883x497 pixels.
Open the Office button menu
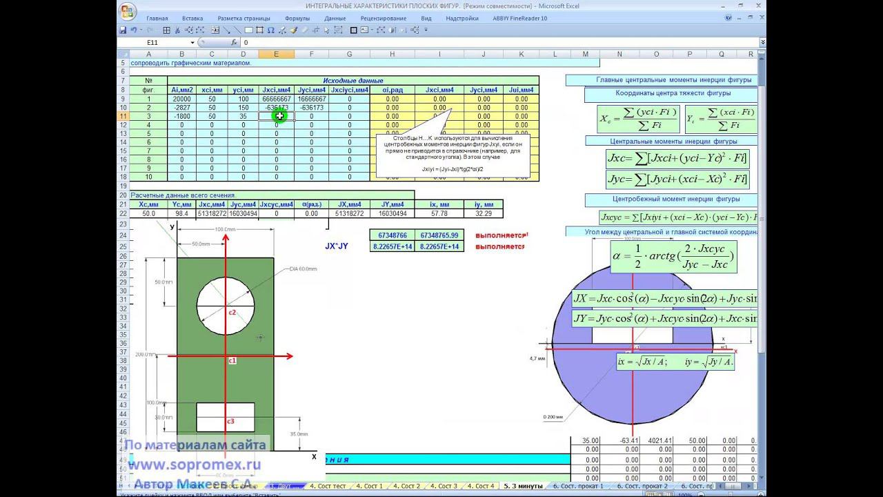coord(127,12)
